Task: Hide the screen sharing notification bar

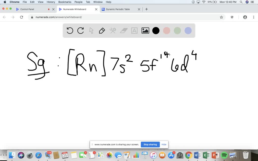Action: [x=164, y=145]
